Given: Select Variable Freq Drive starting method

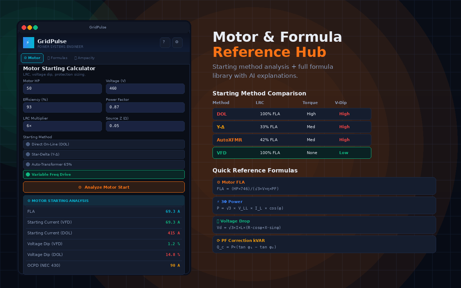Looking at the screenshot, I should point(104,175).
